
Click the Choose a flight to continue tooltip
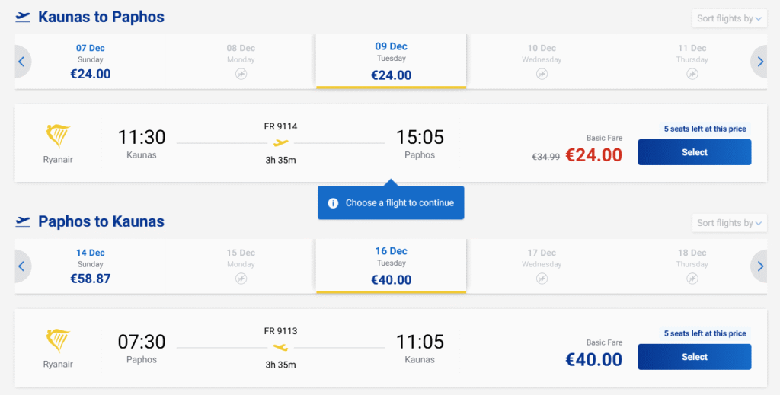399,203
